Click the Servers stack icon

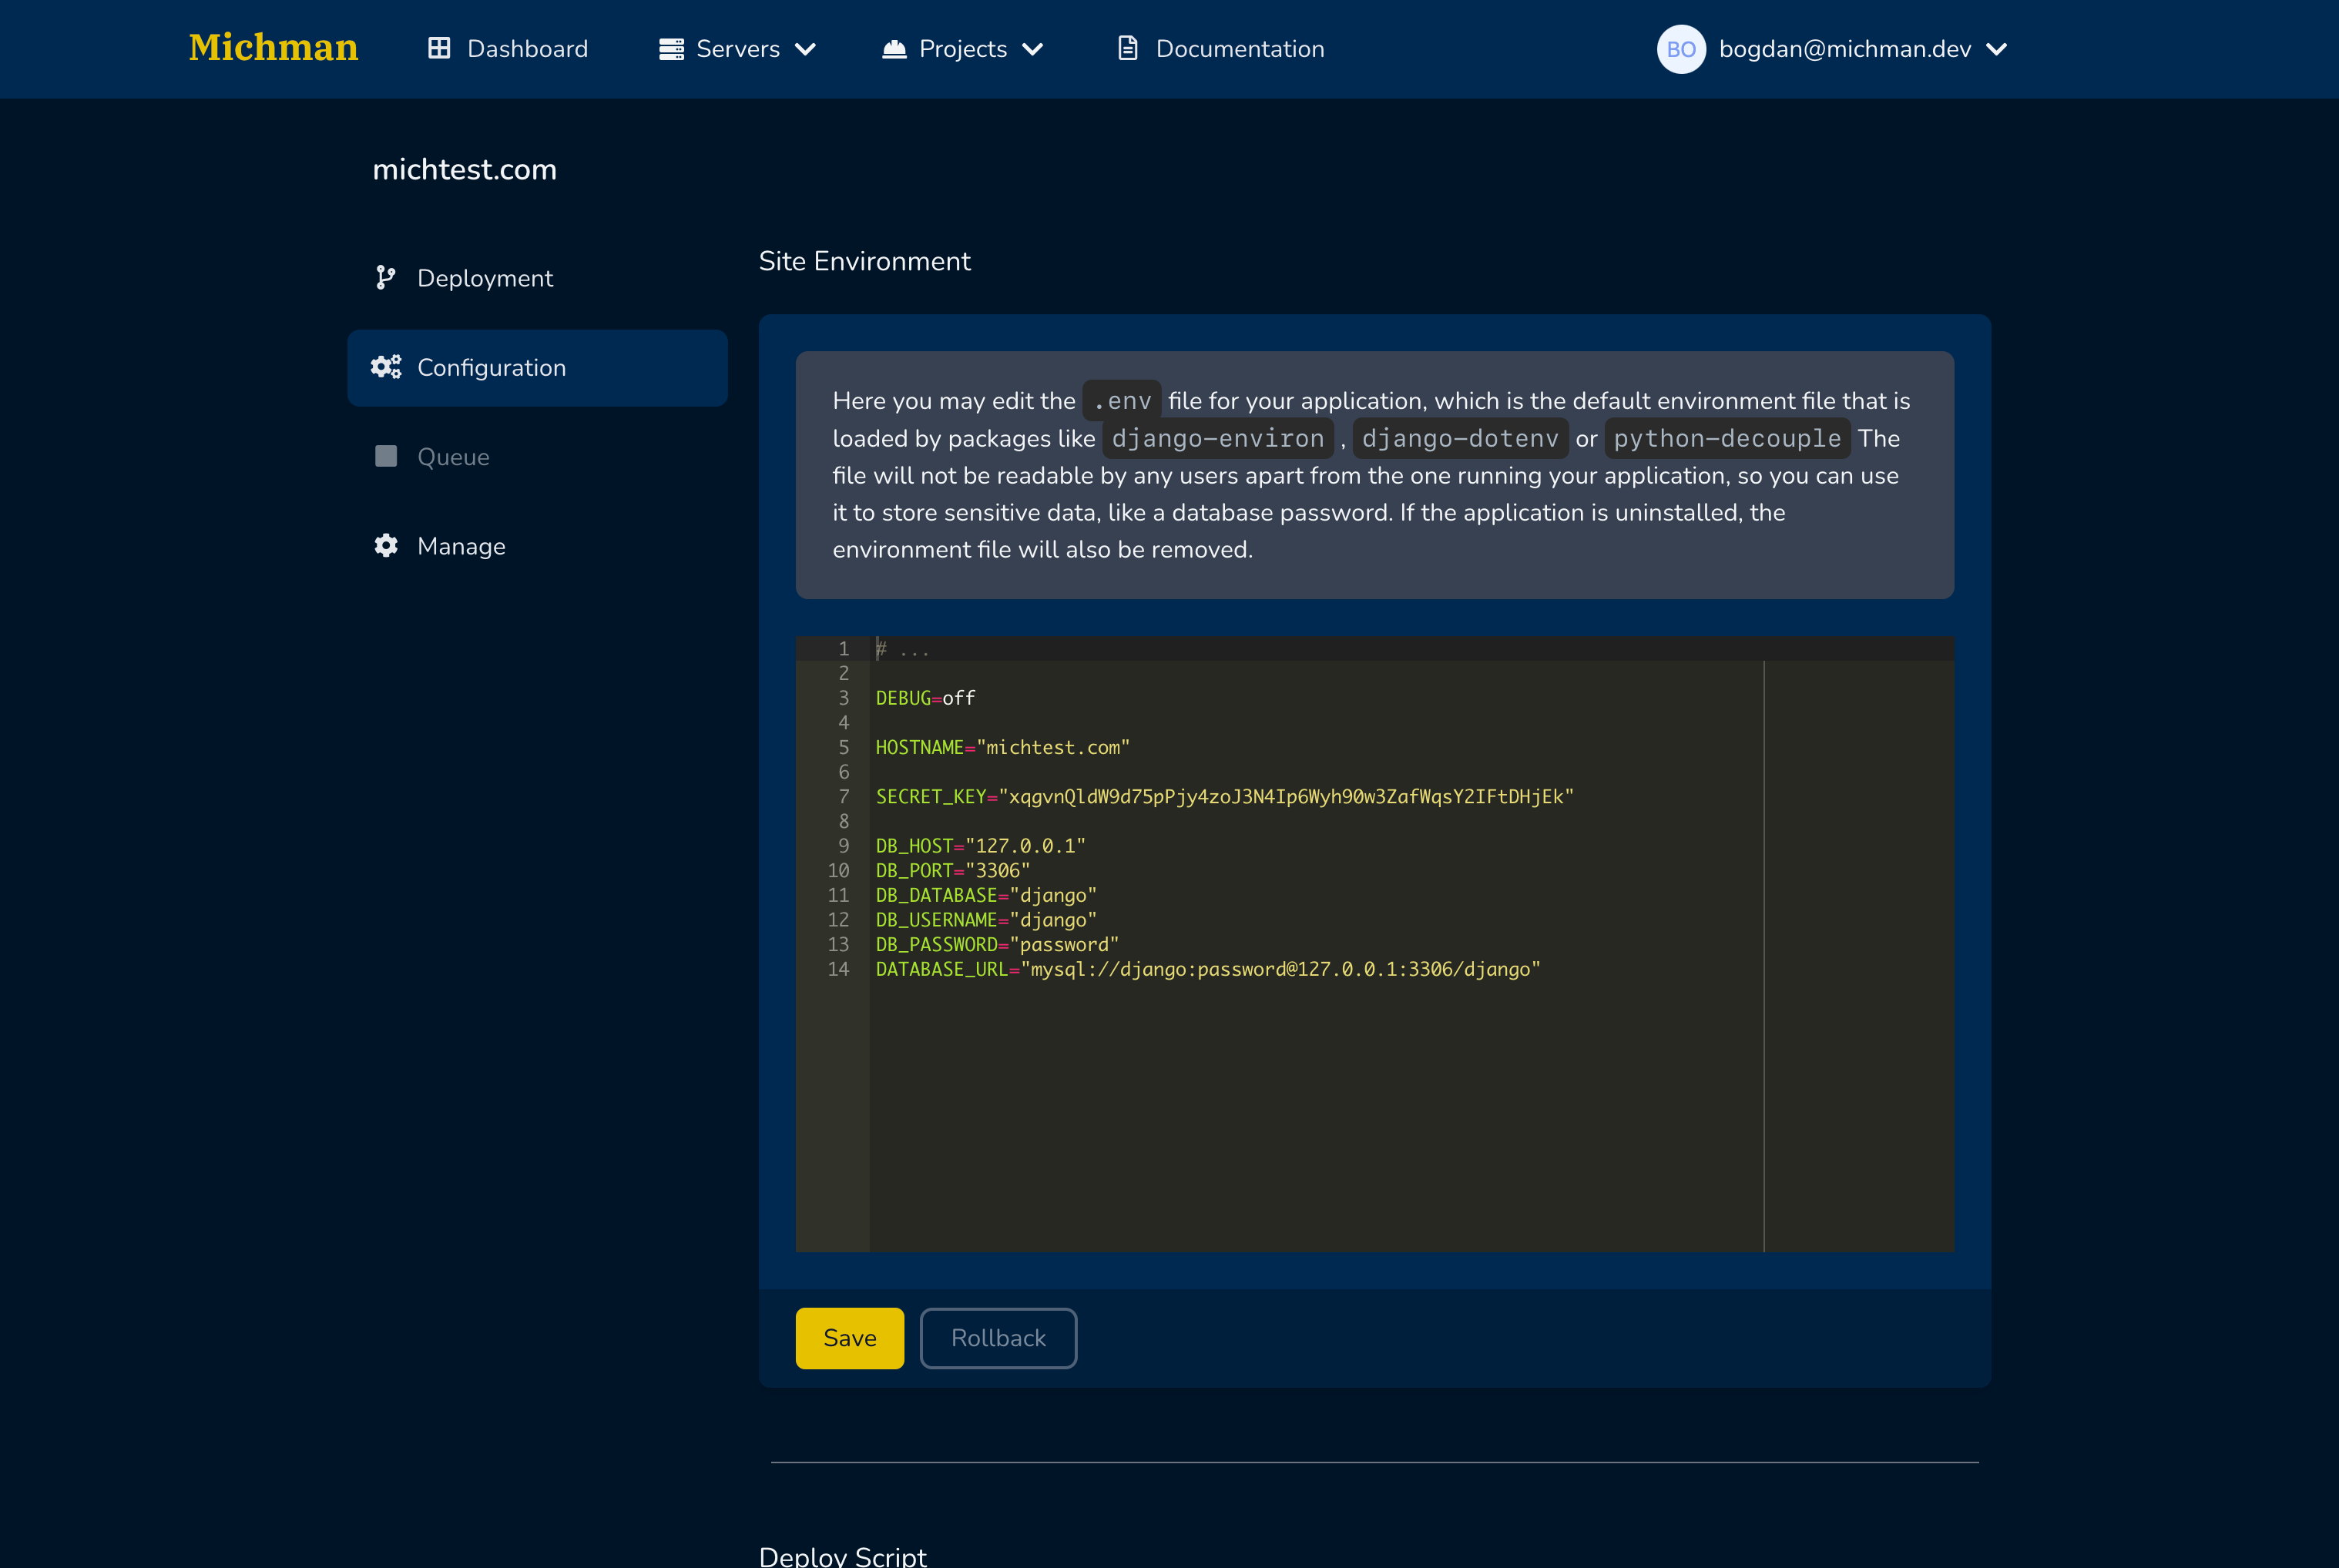(x=671, y=49)
